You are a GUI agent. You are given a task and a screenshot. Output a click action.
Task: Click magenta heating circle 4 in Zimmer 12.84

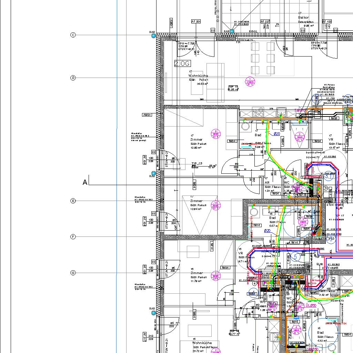(x=216, y=205)
